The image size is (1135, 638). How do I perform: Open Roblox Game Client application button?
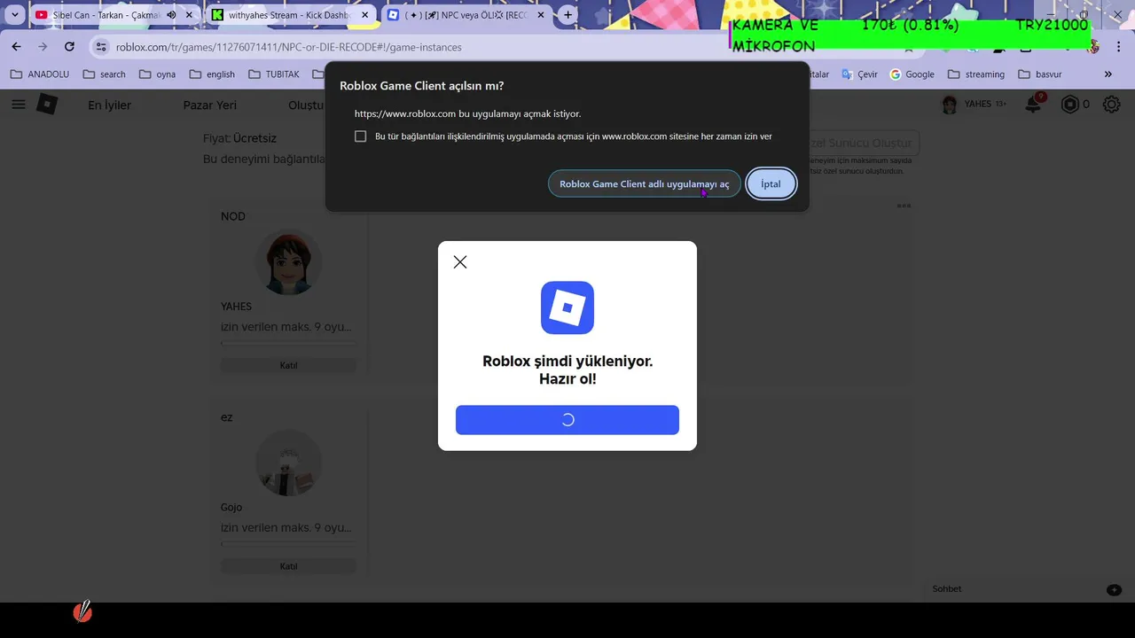(x=644, y=183)
